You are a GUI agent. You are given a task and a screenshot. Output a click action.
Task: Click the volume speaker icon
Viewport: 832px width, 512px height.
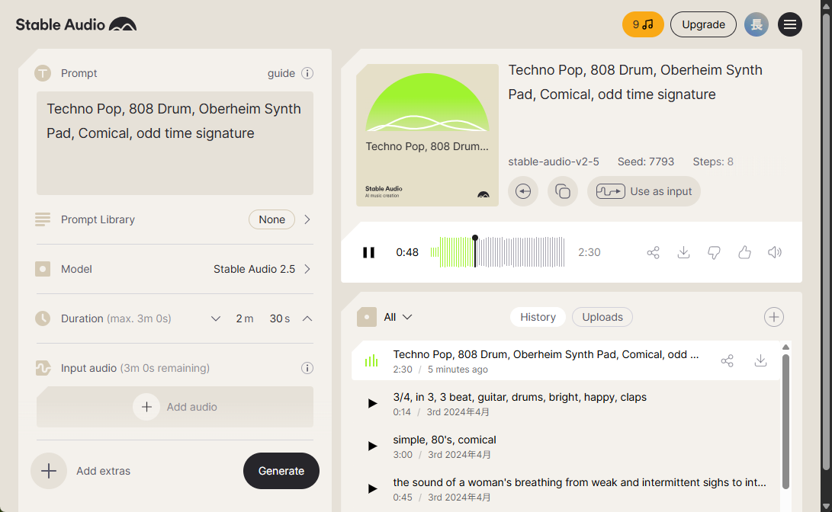point(775,252)
